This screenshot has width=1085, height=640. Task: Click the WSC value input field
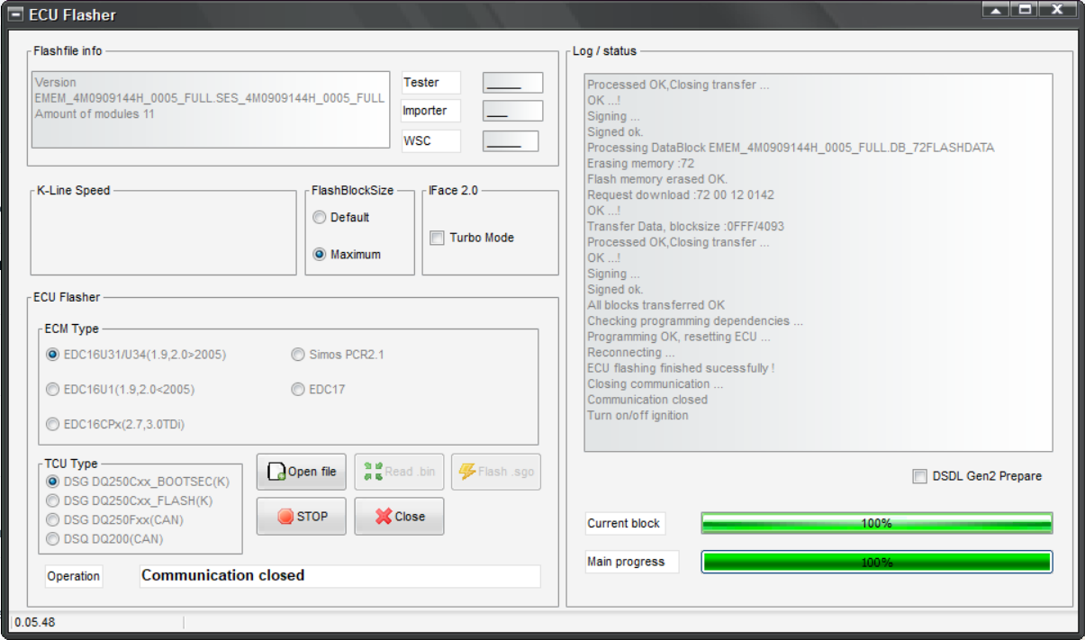pos(511,141)
